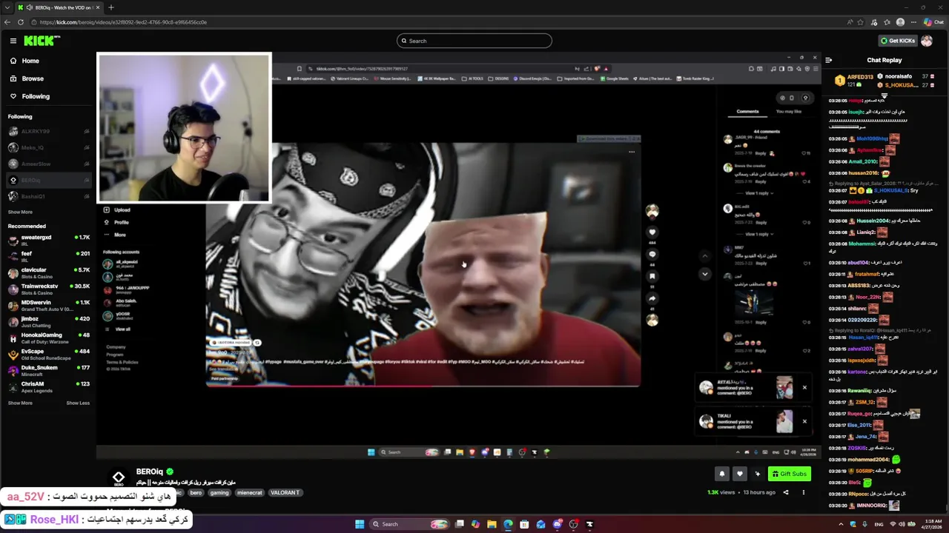
Task: Open recommended channel clavicular
Action: coord(48,272)
